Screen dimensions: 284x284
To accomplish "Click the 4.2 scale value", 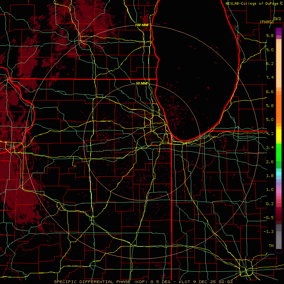I will [270, 134].
